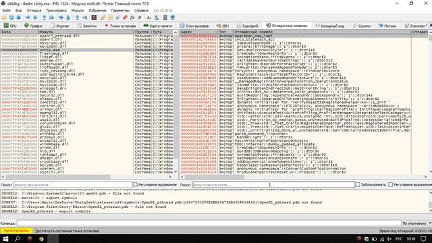The height and width of the screenshot is (243, 432).
Task: Click the Step into toolbar icon
Action: [44, 18]
